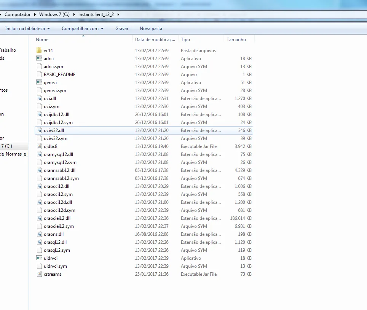Expand breadcrumb arrow after instantclient_12_2
Image resolution: width=367 pixels, height=310 pixels.
coord(118,14)
